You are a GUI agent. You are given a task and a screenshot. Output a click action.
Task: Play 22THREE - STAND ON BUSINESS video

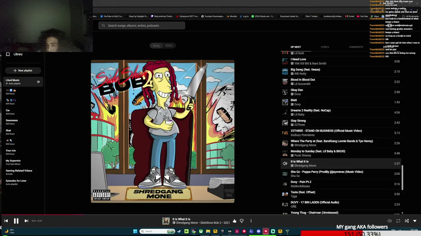pyautogui.click(x=341, y=133)
